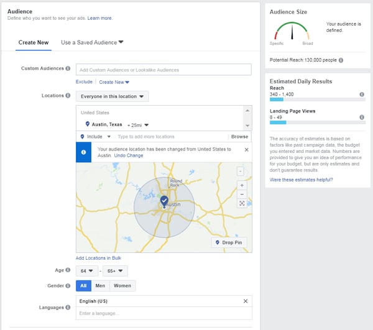
Task: Open the Everyone in this location dropdown
Action: point(113,96)
